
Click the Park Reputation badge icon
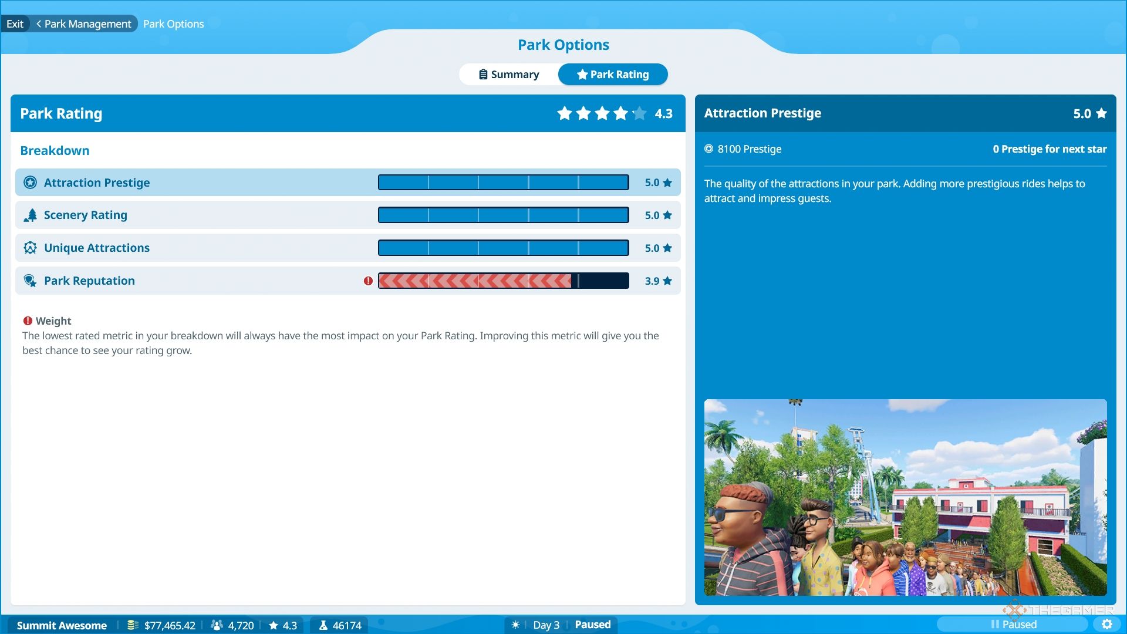point(29,279)
